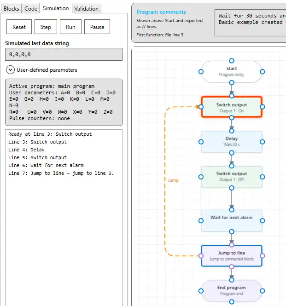Click right port of Output 1 - Off block
This screenshot has height=306, width=286.
(263, 177)
